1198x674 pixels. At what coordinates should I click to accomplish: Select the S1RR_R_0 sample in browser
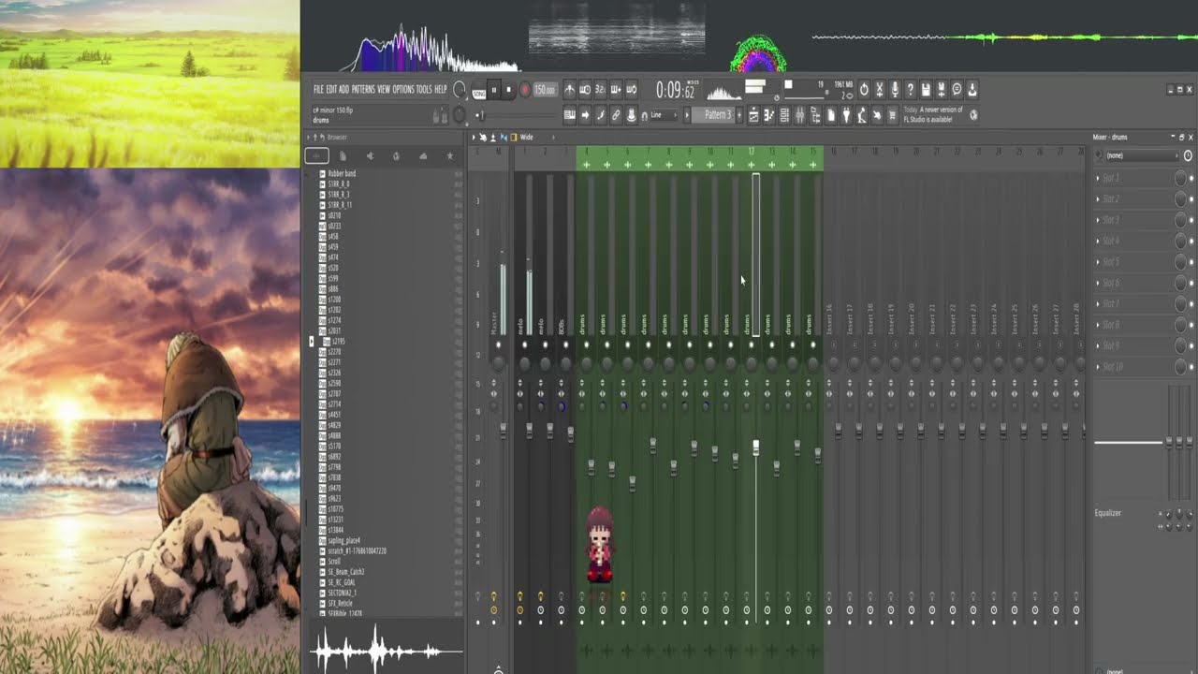pos(338,184)
